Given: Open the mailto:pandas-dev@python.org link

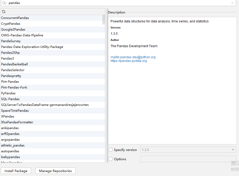Looking at the screenshot, I should coord(133,57).
